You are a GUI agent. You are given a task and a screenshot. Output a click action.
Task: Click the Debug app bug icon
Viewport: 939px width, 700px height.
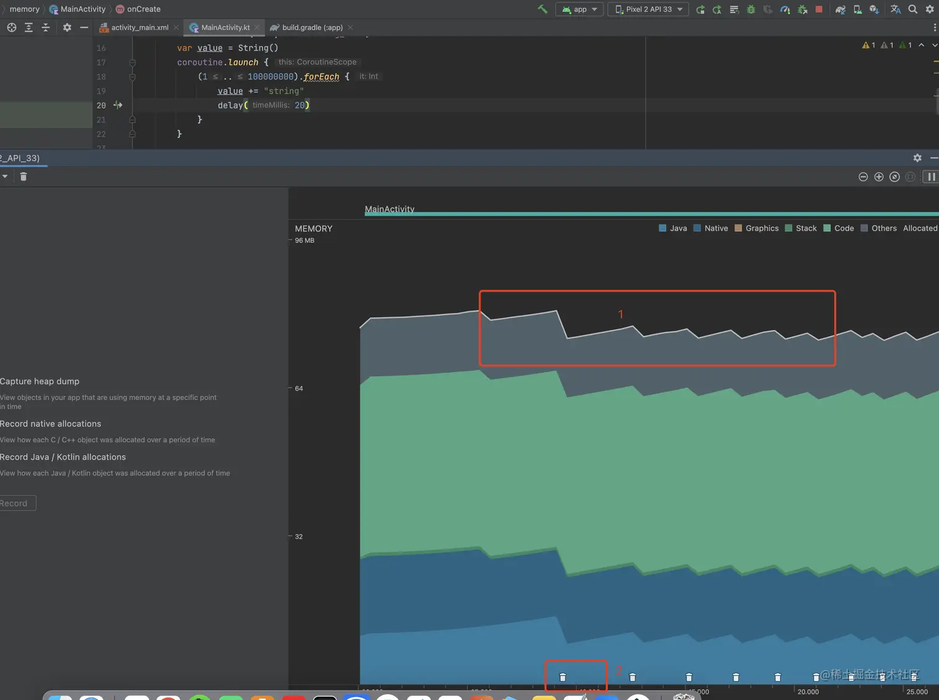[751, 9]
